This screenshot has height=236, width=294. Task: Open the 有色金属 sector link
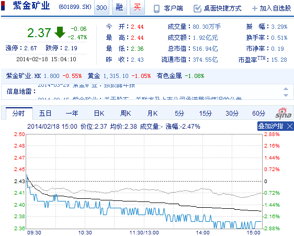tap(169, 76)
